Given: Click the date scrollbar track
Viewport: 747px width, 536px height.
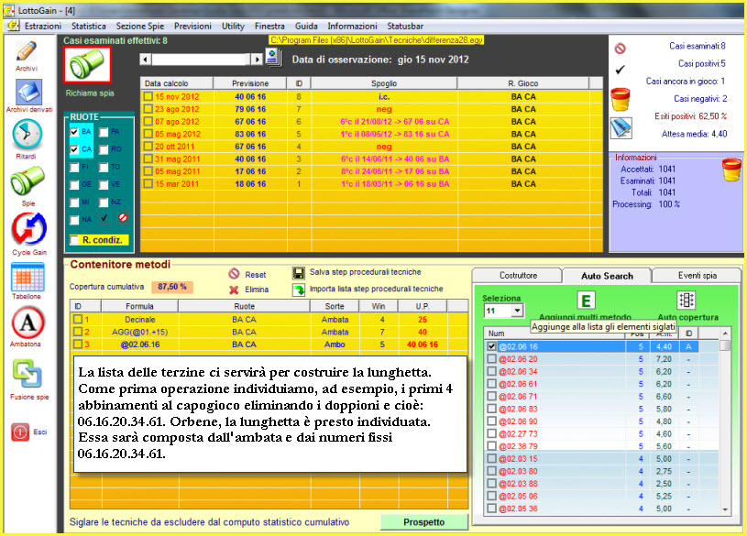Looking at the screenshot, I should [201, 59].
